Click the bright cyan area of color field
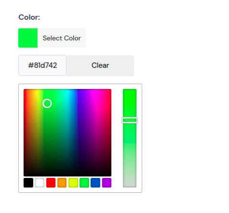Viewport: 229px width, 213px height. pos(67,94)
